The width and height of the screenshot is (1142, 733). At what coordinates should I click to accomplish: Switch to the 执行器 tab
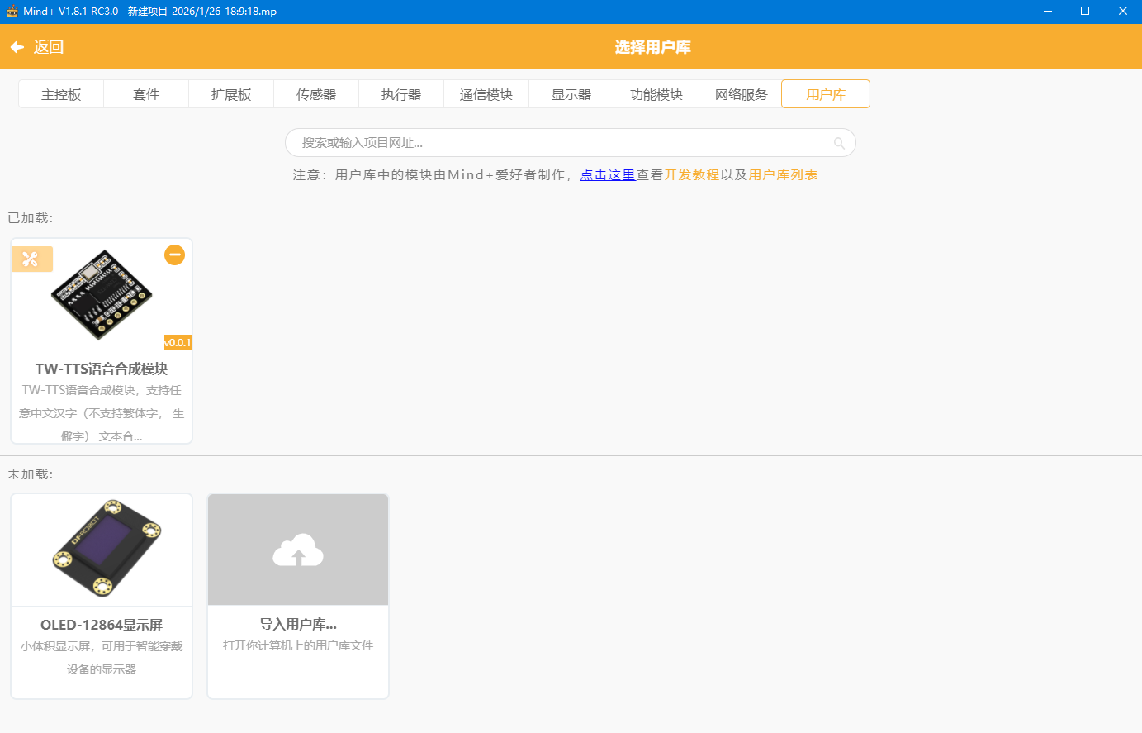coord(401,94)
